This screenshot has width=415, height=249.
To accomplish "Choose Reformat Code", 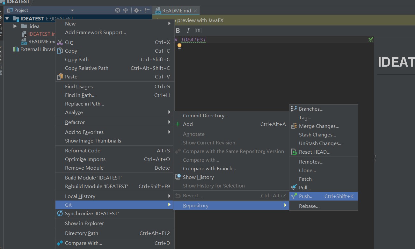I will (x=115, y=150).
